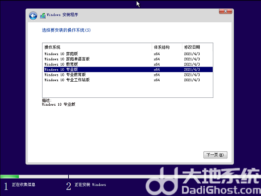Select Windows 10 专业教育版 row
The image size is (261, 196).
(x=128, y=75)
